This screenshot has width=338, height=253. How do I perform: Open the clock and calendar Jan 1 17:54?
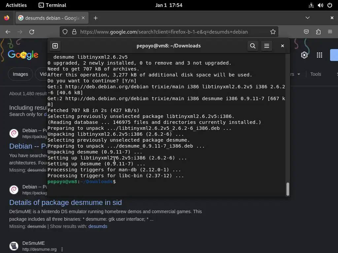point(169,5)
